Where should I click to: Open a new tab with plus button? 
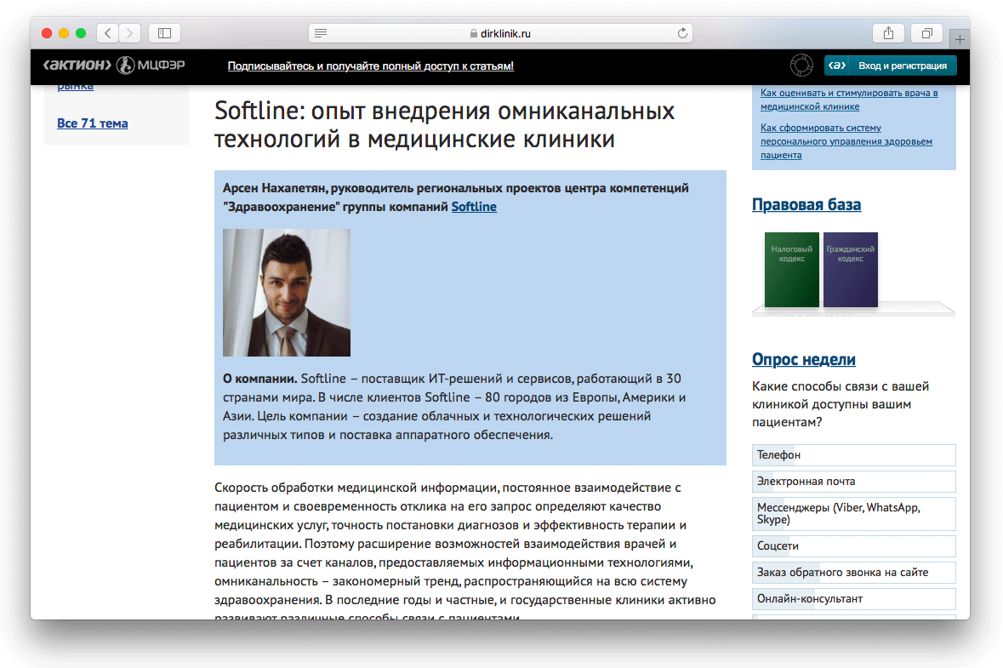click(960, 40)
